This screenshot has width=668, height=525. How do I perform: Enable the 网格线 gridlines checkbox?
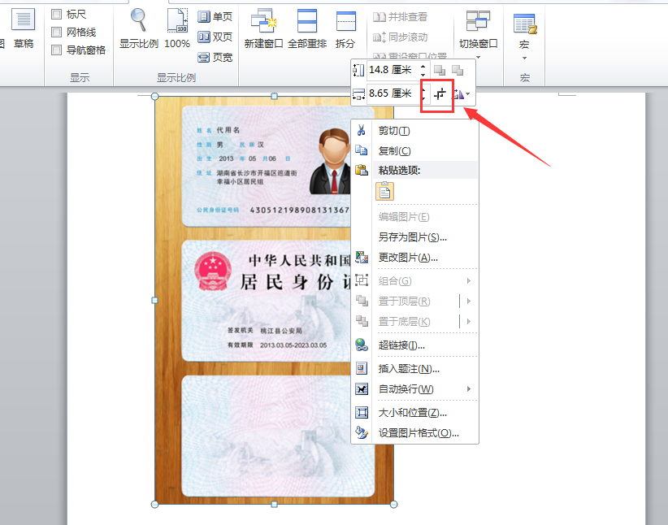pos(56,32)
